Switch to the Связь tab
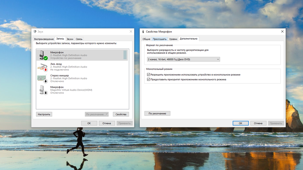The width and height of the screenshot is (303, 170). point(79,39)
